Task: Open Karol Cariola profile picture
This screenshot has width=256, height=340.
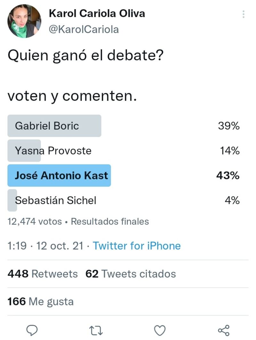Action: tap(24, 21)
